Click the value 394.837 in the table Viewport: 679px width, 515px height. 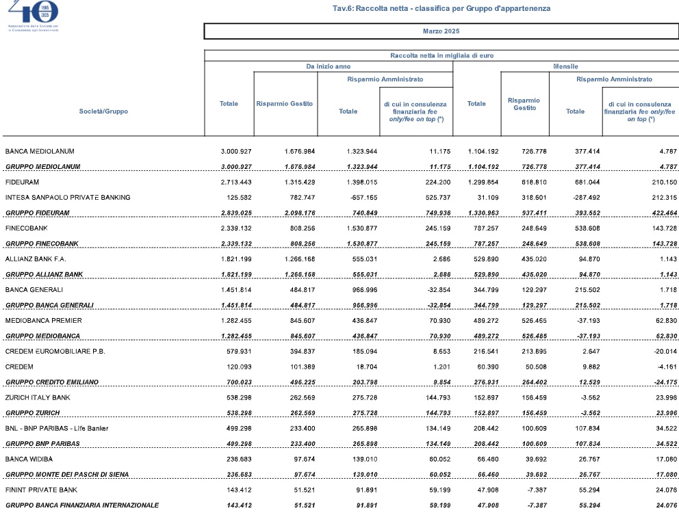(x=303, y=352)
